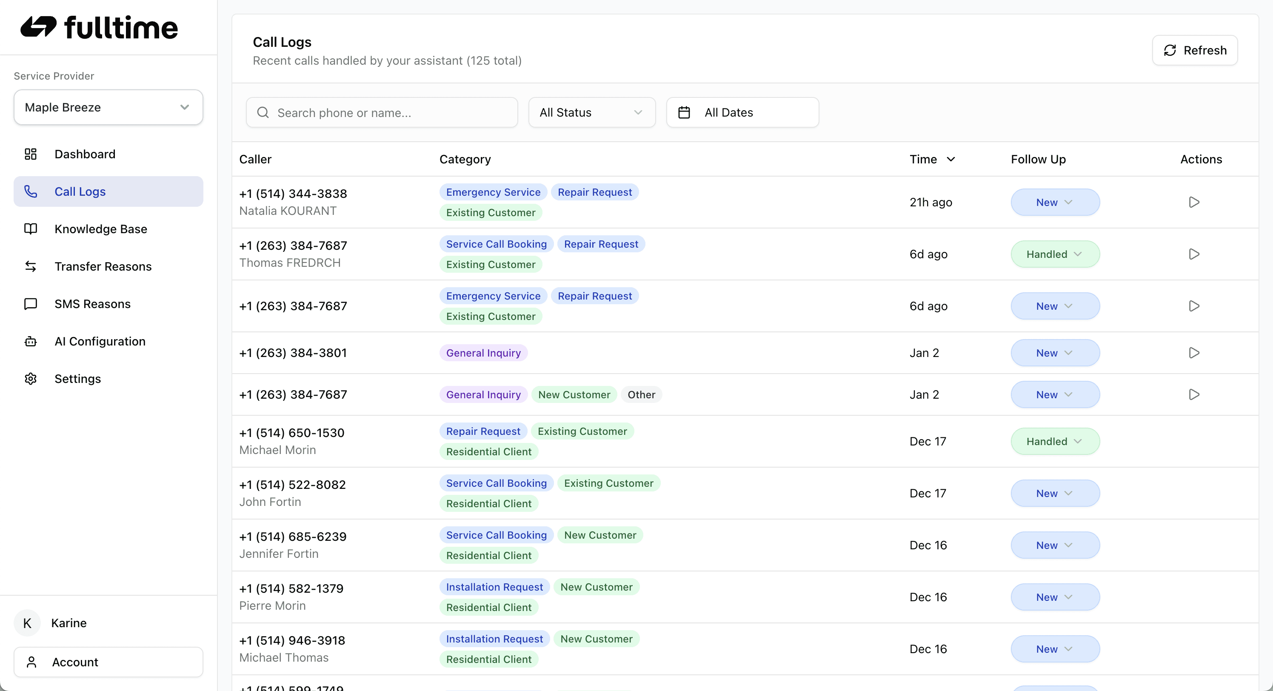Open SMS Reasons from the sidebar
1273x691 pixels.
92,303
